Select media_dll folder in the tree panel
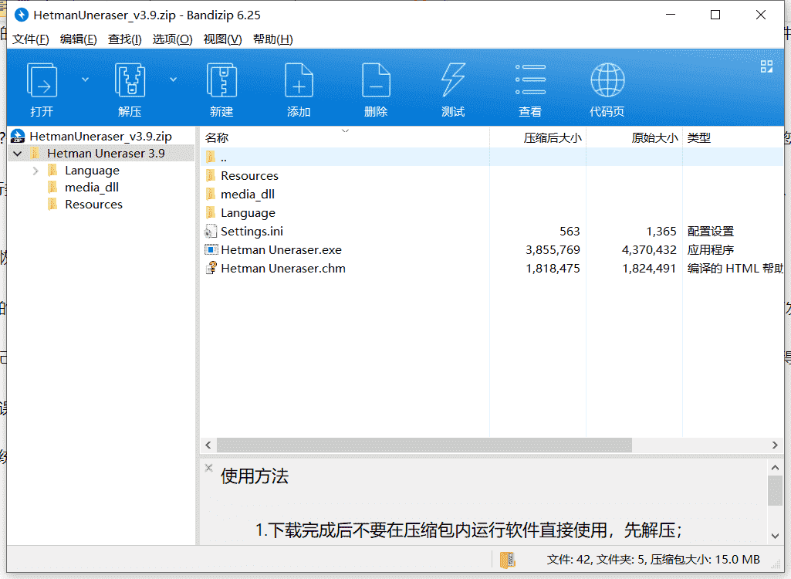Viewport: 791px width, 579px height. [x=92, y=188]
